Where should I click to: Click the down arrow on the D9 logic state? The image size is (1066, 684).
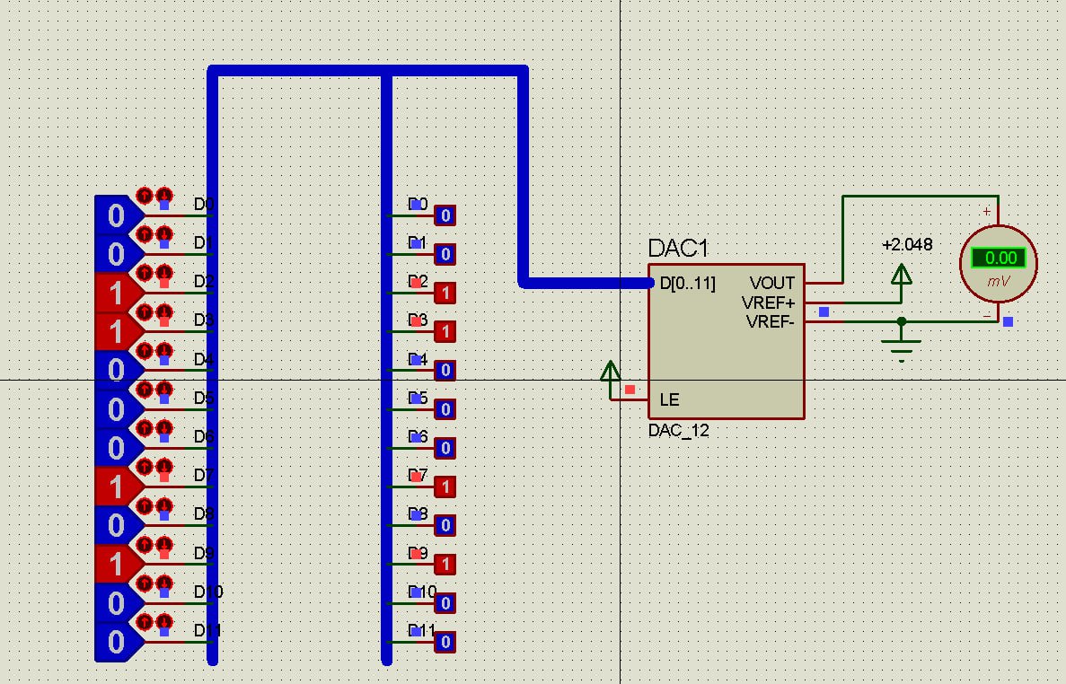tap(163, 544)
